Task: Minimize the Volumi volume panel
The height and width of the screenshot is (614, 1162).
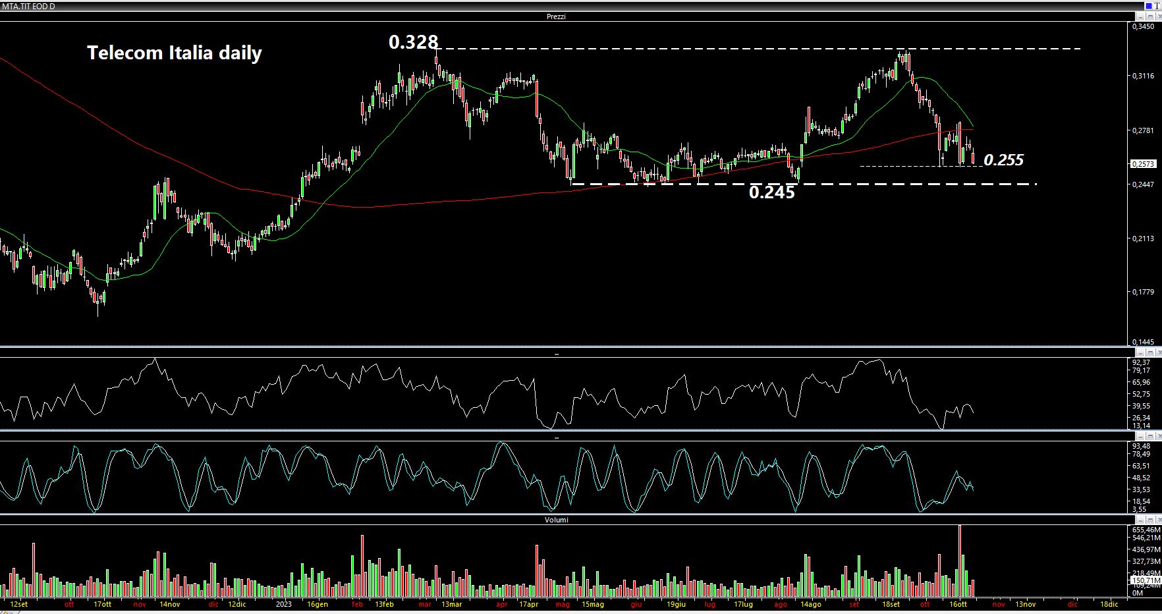Action: point(1140,520)
